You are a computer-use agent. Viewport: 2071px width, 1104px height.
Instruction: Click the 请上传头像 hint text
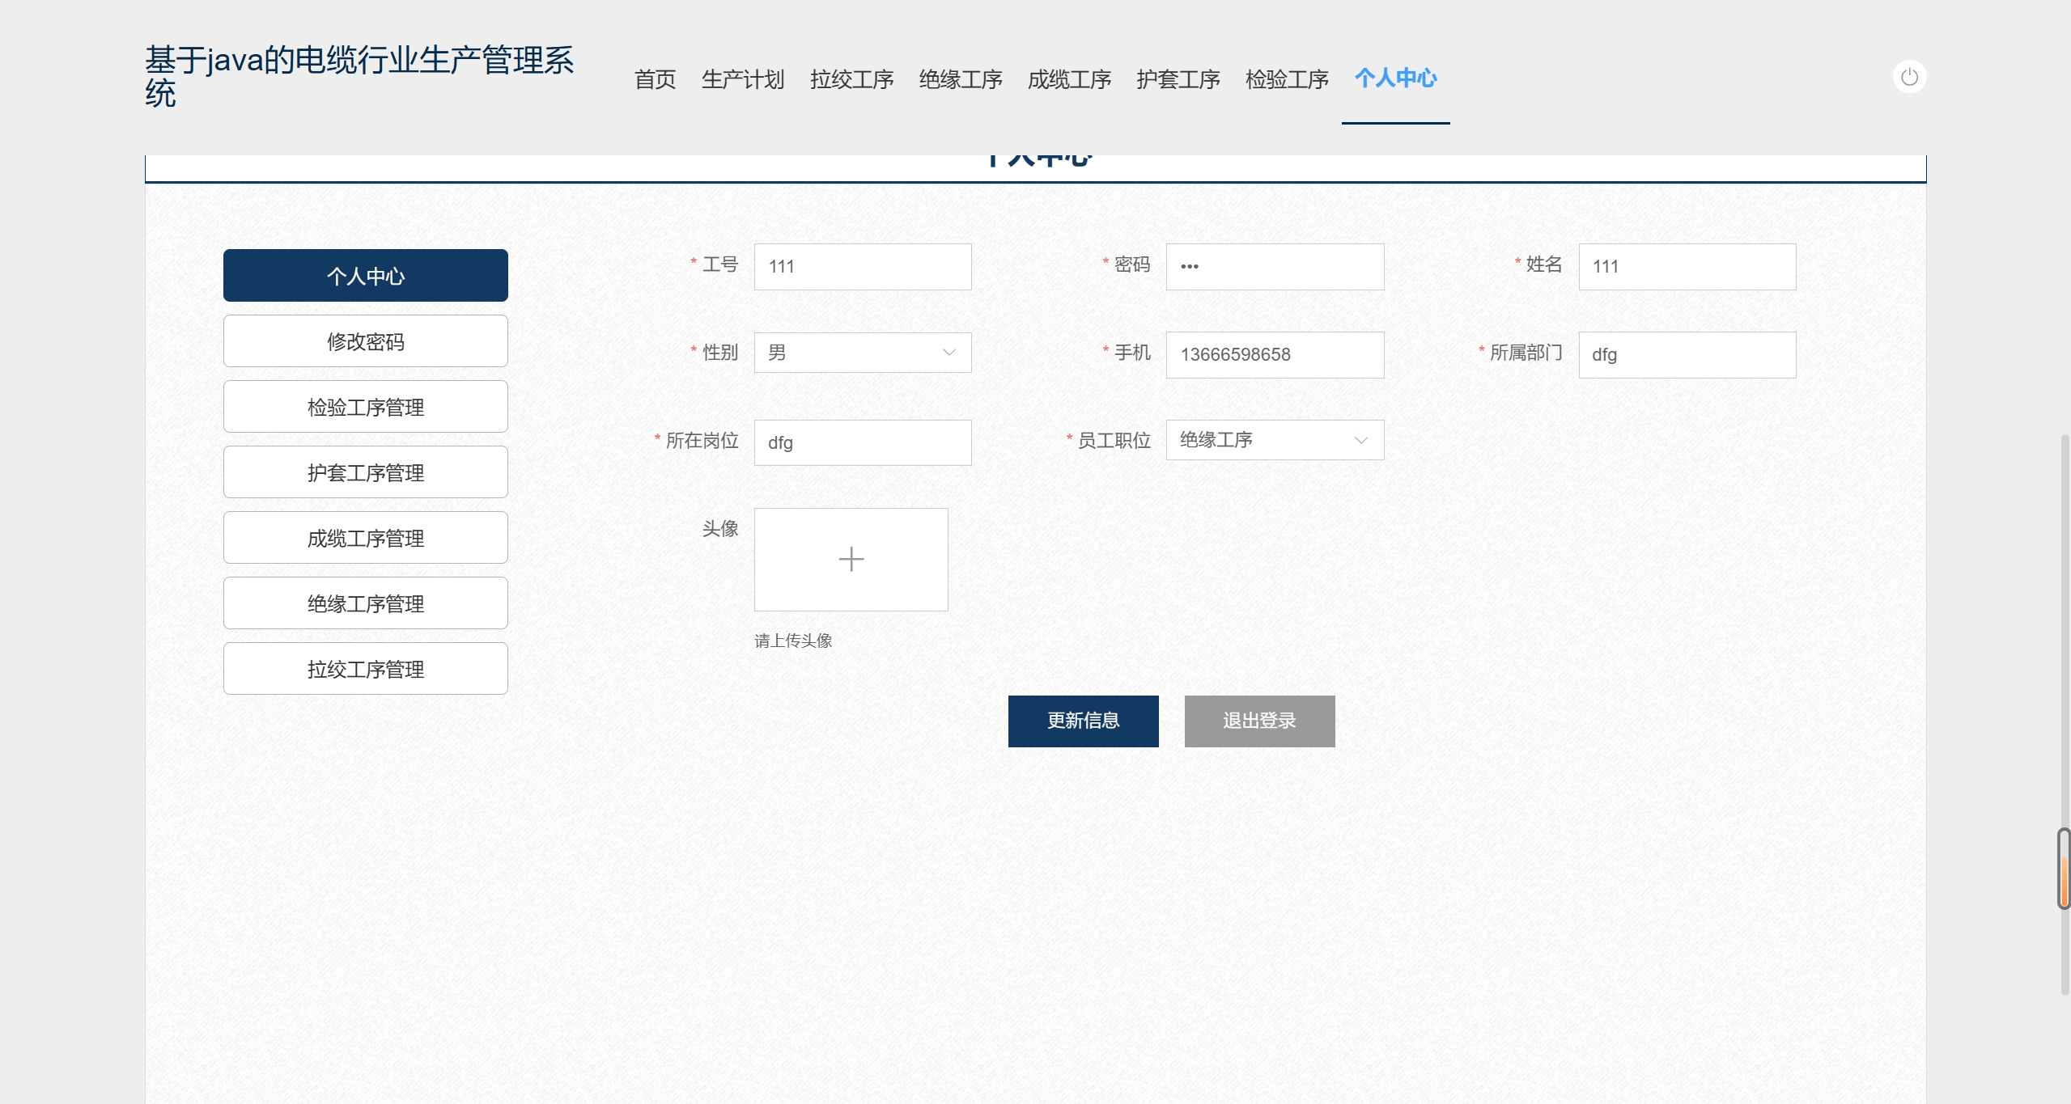point(793,641)
